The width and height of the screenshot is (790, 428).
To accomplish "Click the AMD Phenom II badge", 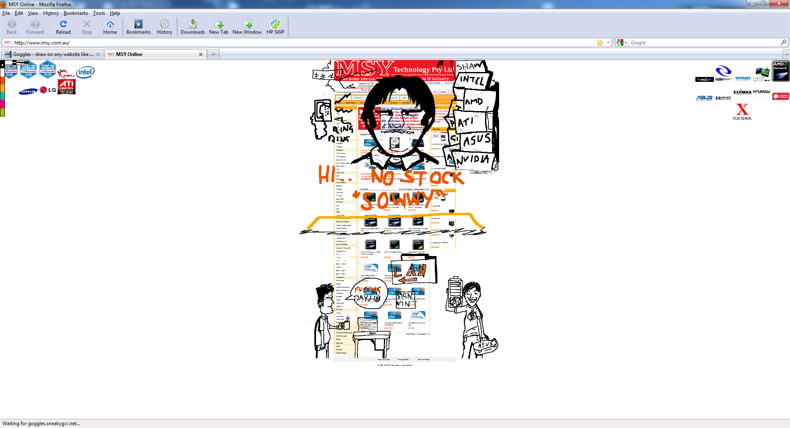I will (x=781, y=71).
